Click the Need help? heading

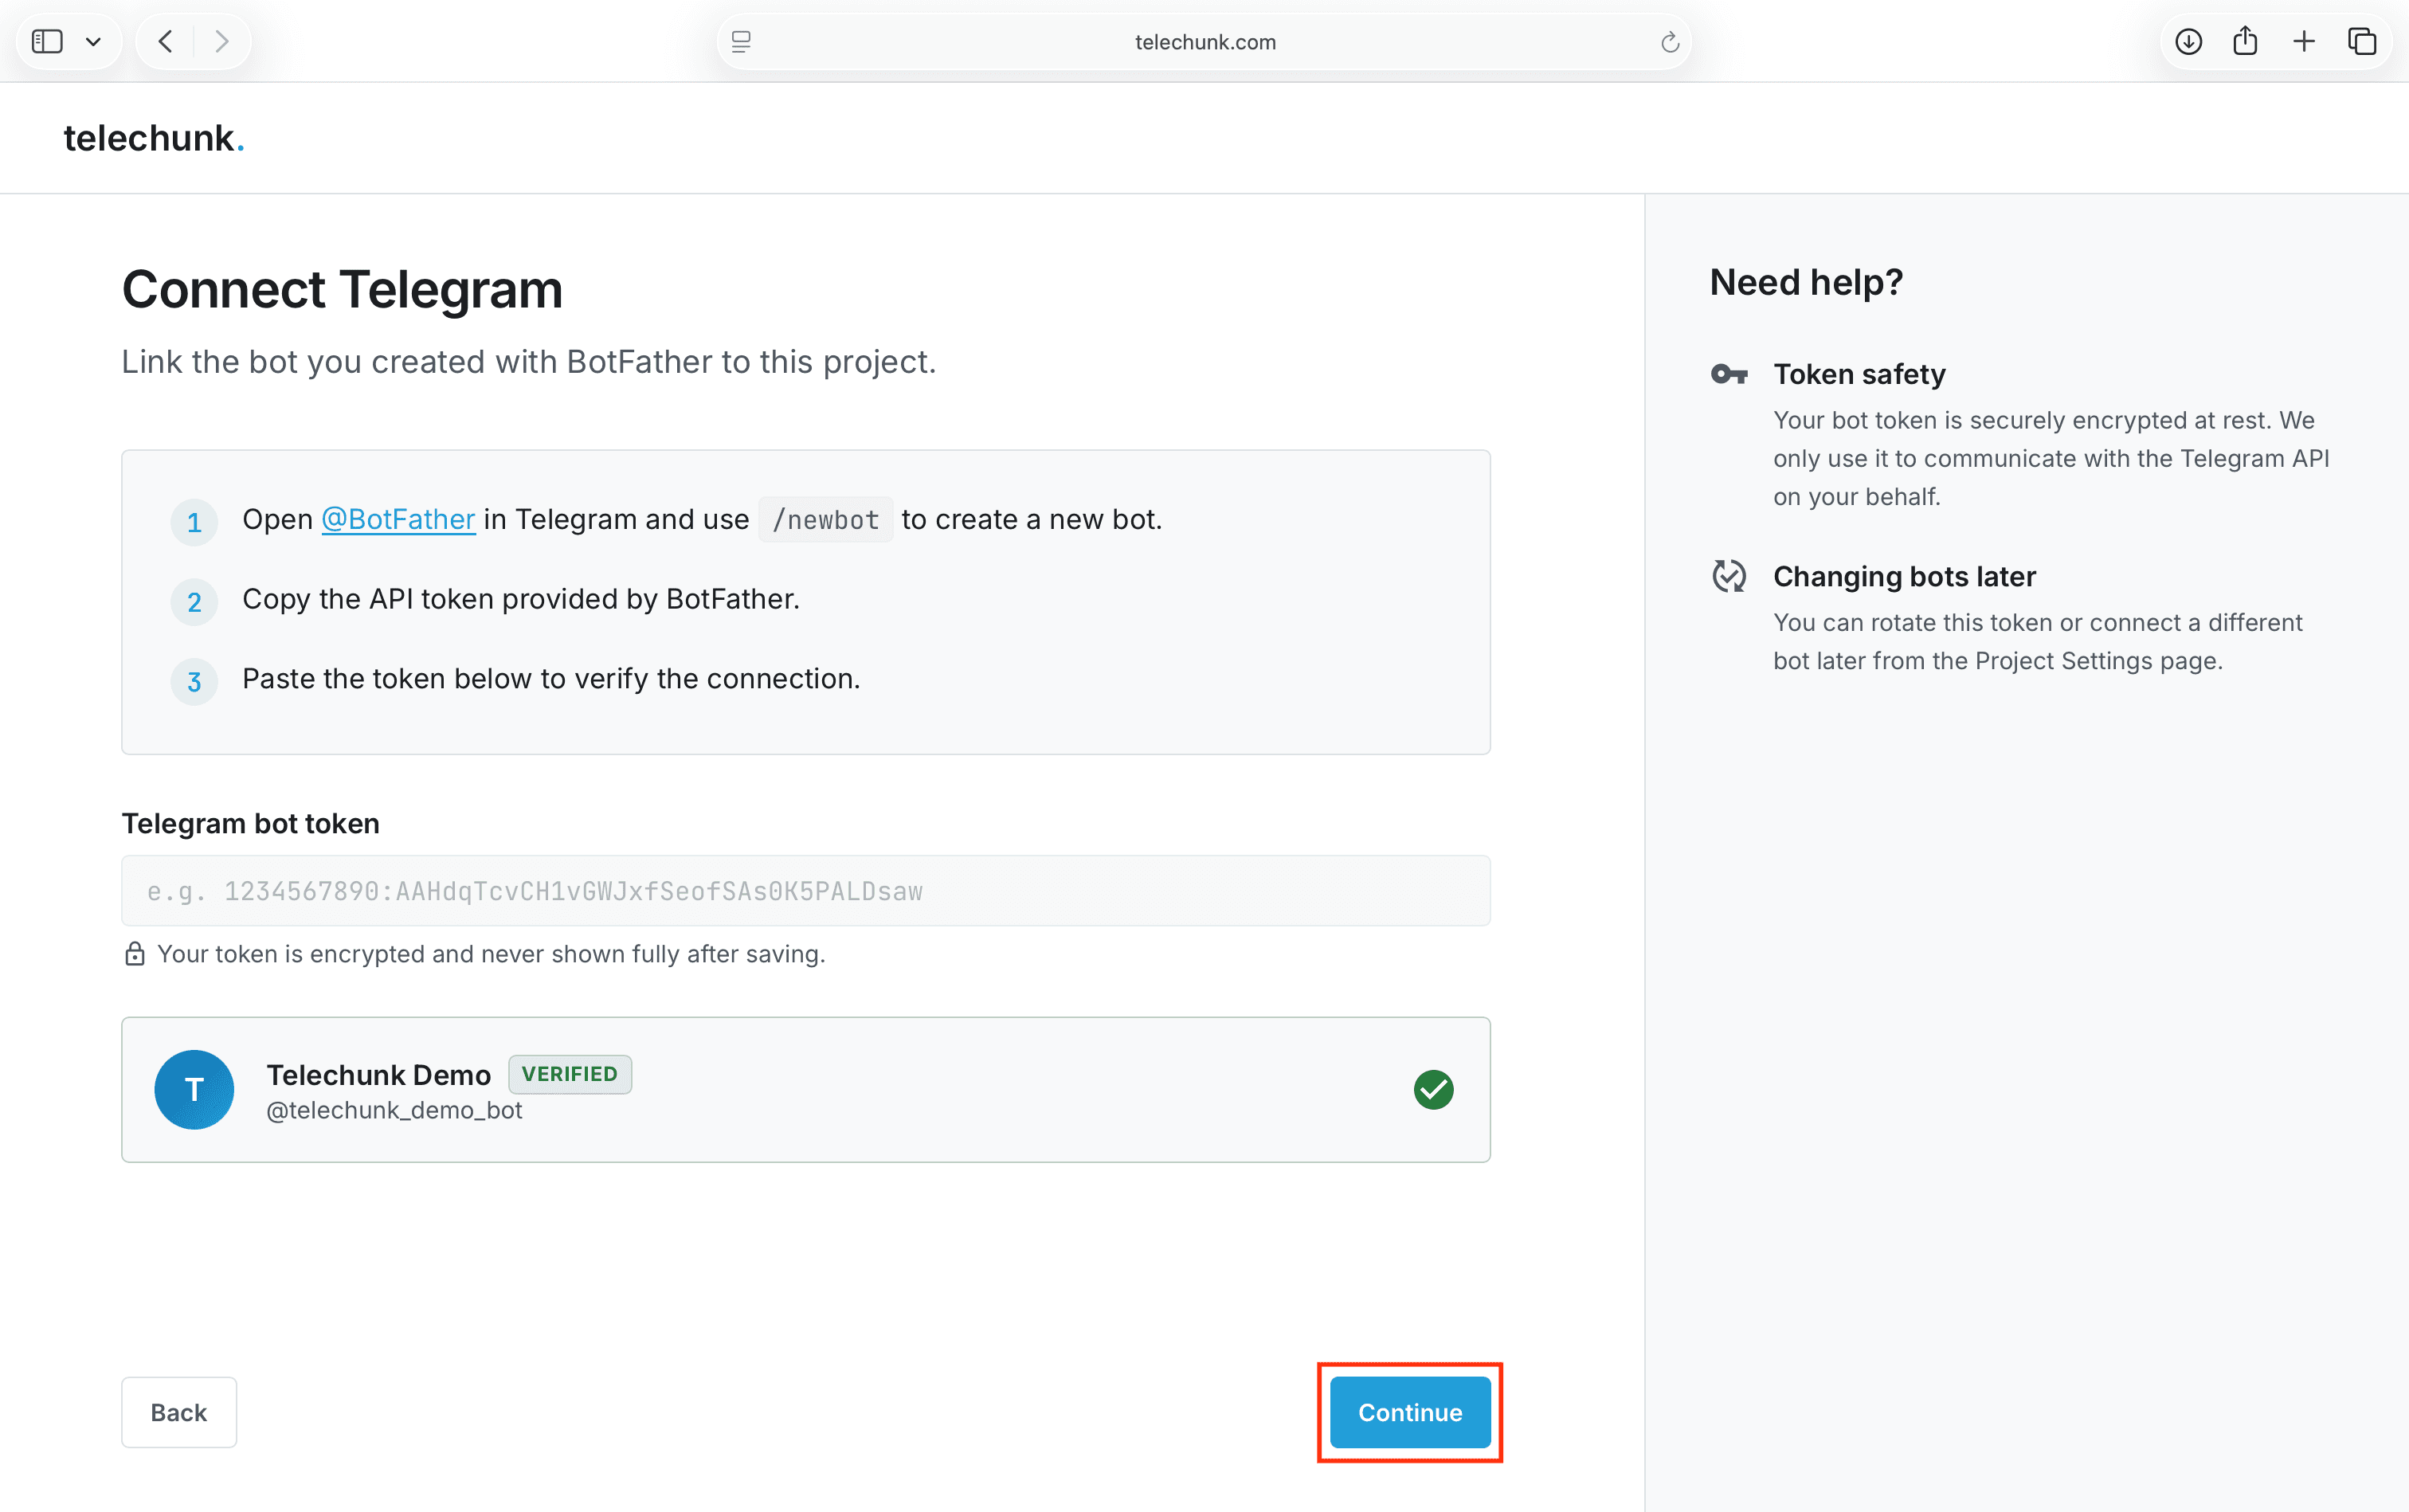pos(1806,282)
